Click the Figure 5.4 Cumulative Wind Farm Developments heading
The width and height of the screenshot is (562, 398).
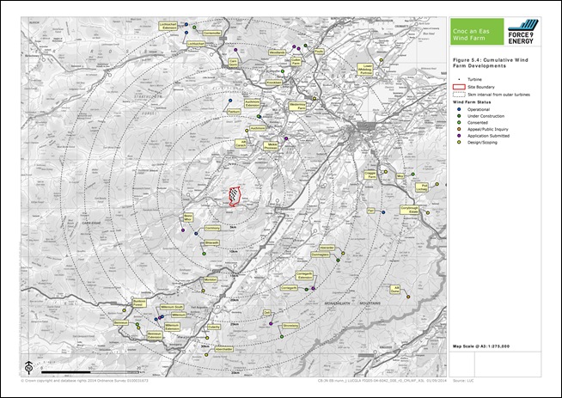tap(490, 63)
